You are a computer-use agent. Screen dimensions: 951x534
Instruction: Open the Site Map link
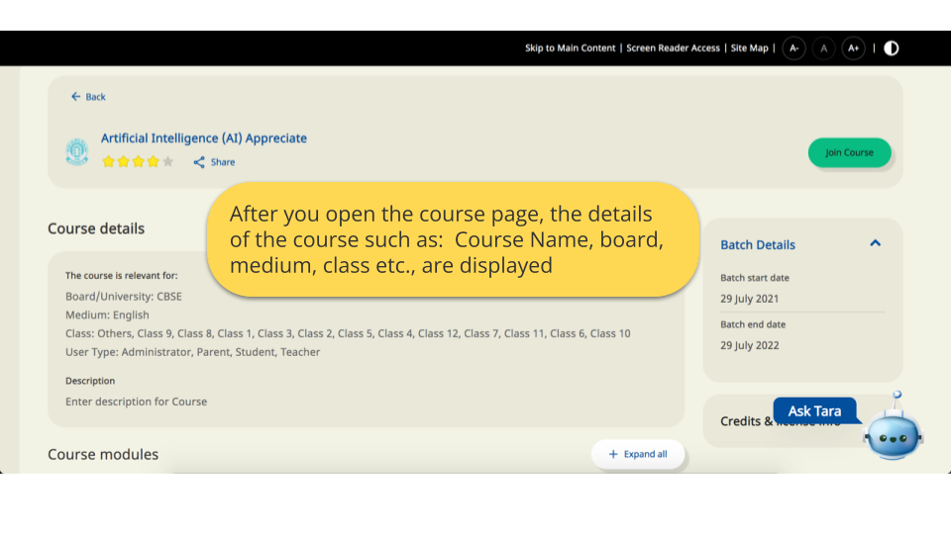[x=749, y=48]
